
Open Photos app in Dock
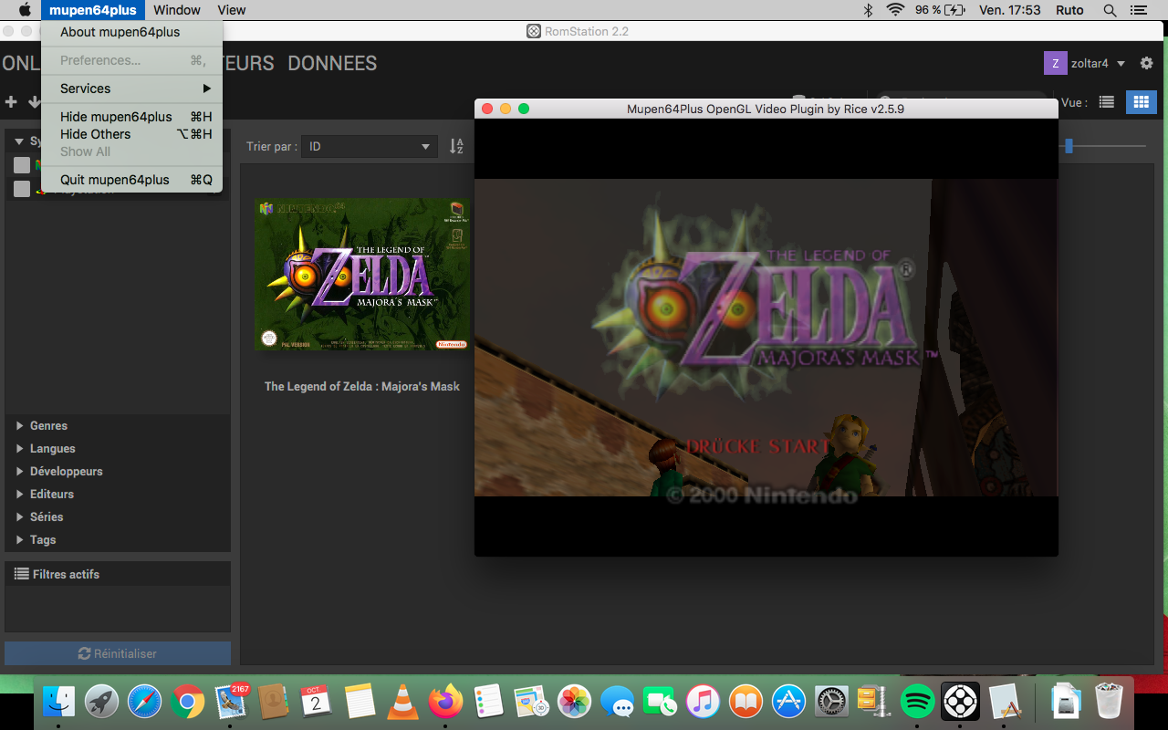(575, 701)
